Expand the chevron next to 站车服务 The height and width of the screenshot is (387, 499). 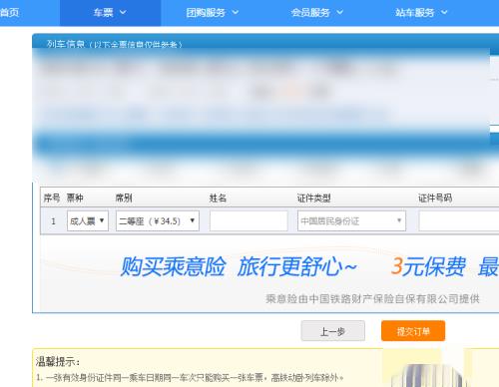pyautogui.click(x=444, y=13)
